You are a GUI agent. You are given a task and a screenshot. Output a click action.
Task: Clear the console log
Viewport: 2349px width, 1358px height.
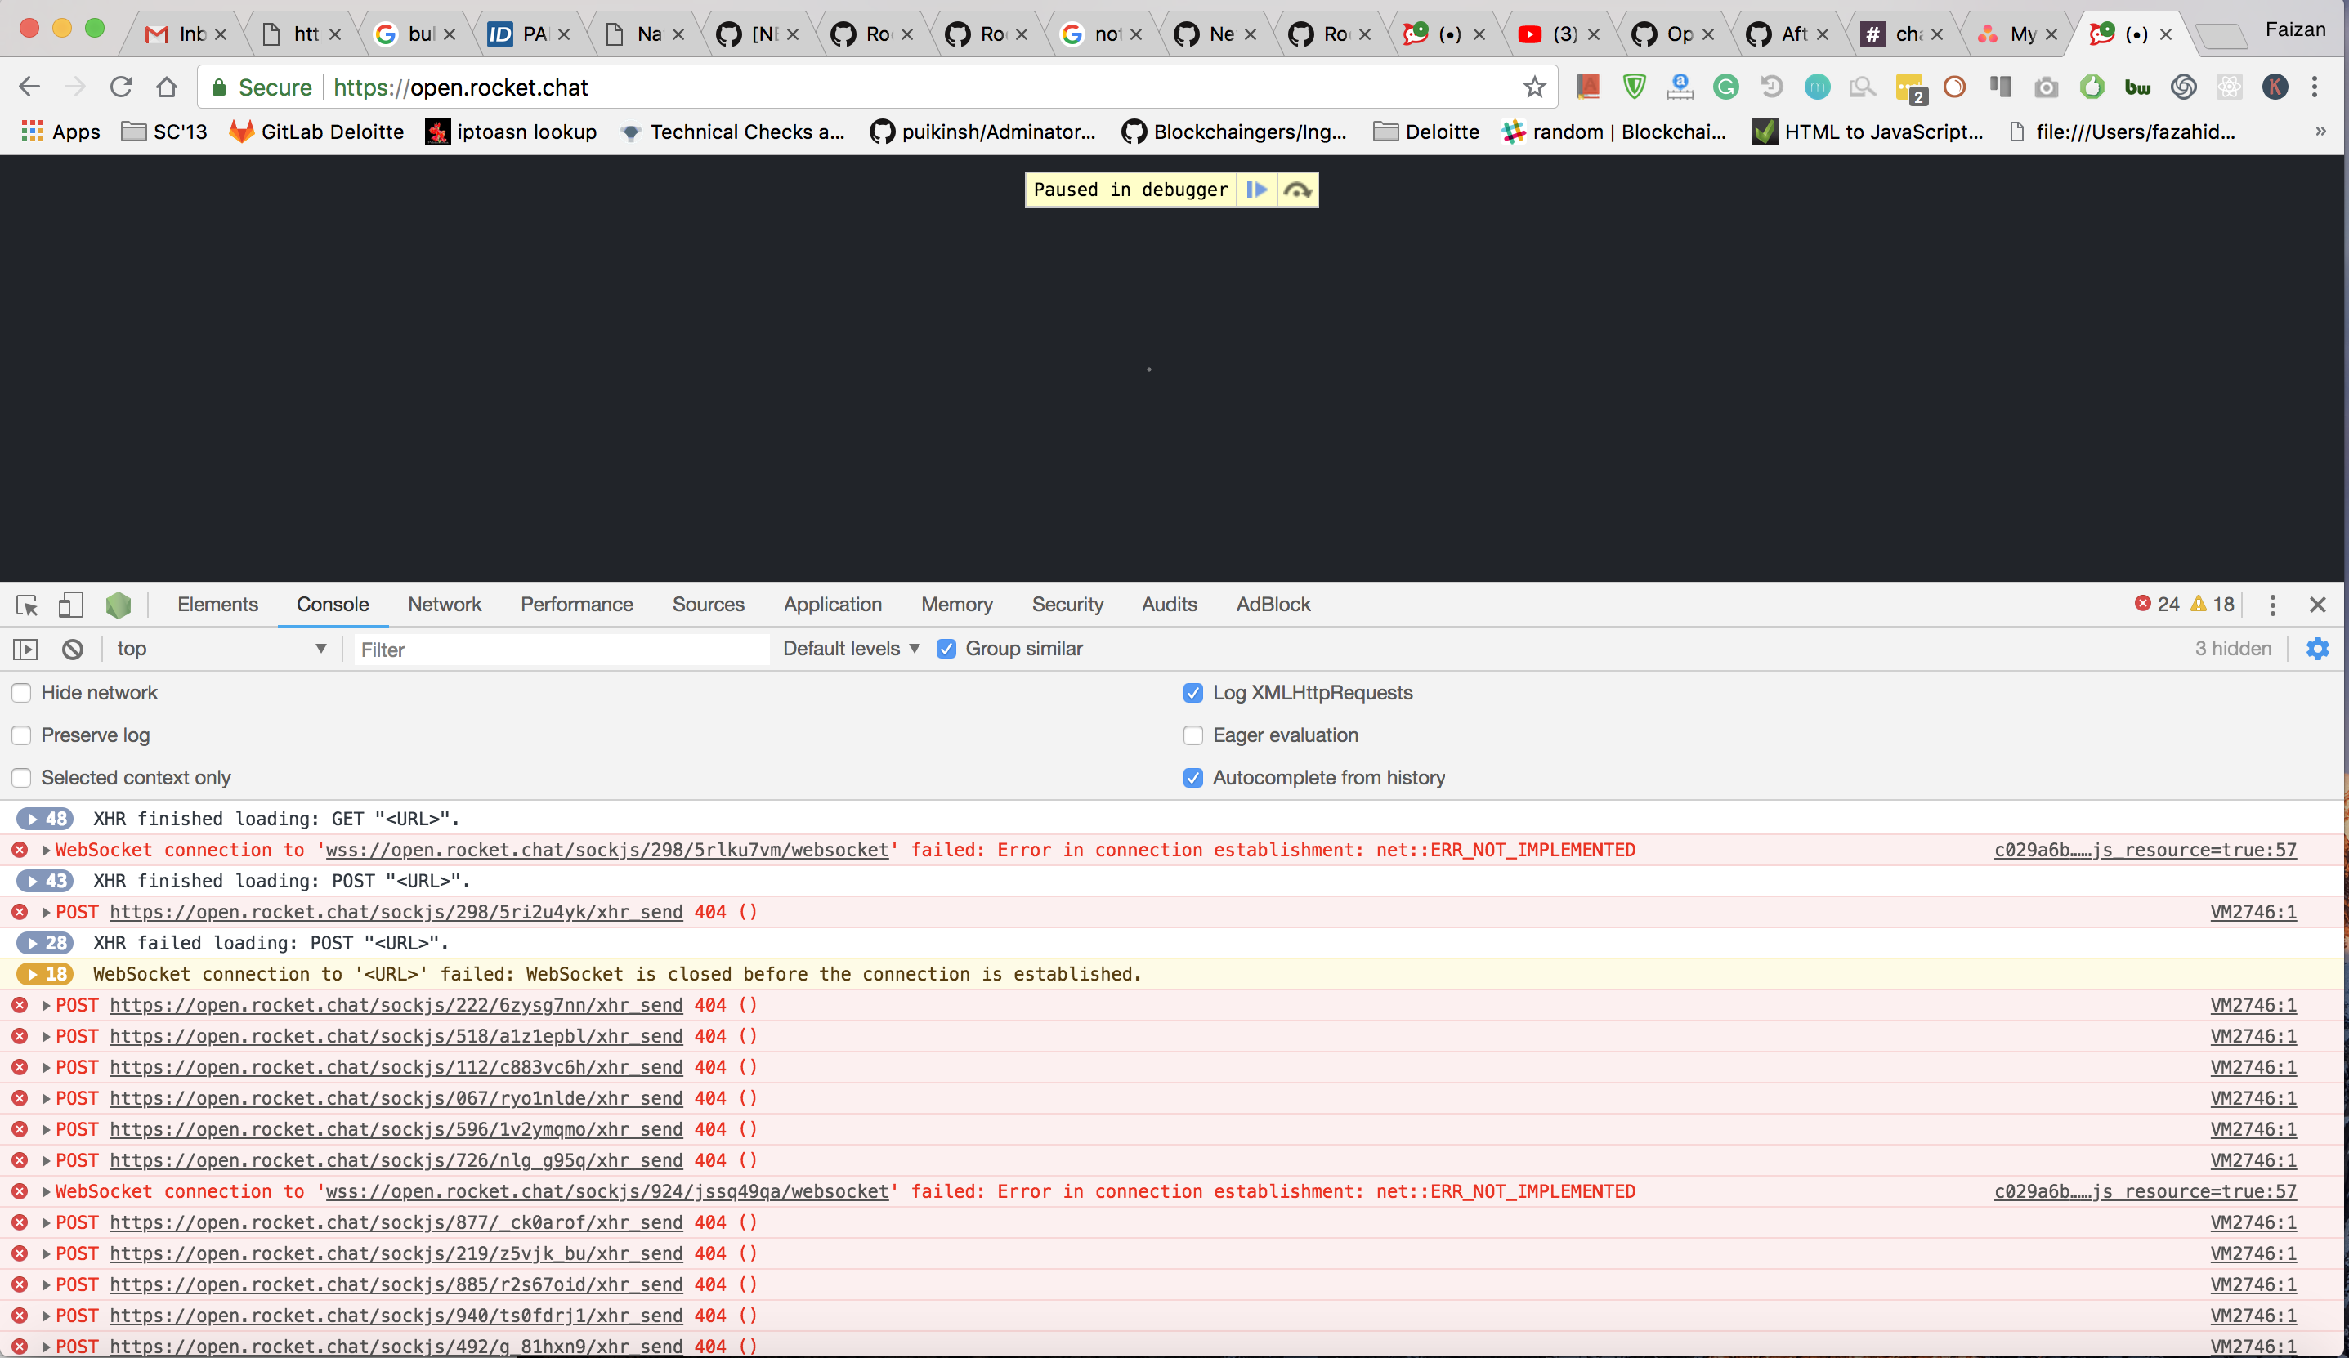72,649
